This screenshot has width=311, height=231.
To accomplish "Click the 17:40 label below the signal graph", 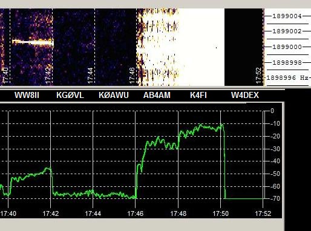I will click(8, 213).
